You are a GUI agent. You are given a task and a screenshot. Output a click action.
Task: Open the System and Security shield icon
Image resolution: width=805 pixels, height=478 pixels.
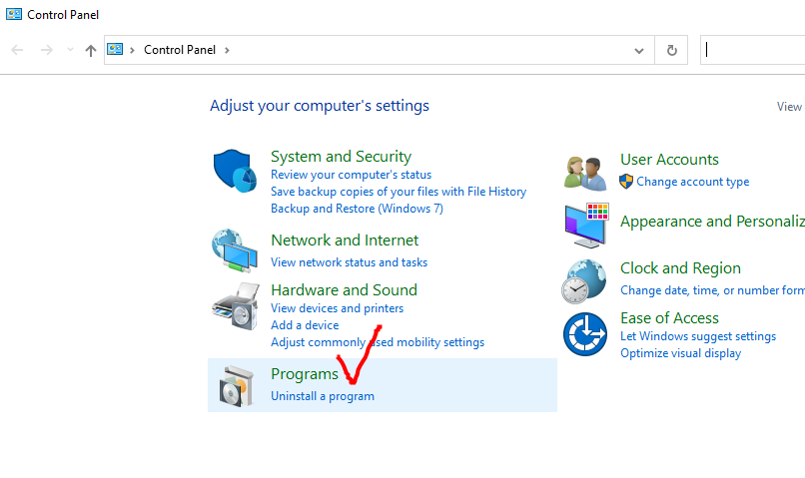coord(235,171)
